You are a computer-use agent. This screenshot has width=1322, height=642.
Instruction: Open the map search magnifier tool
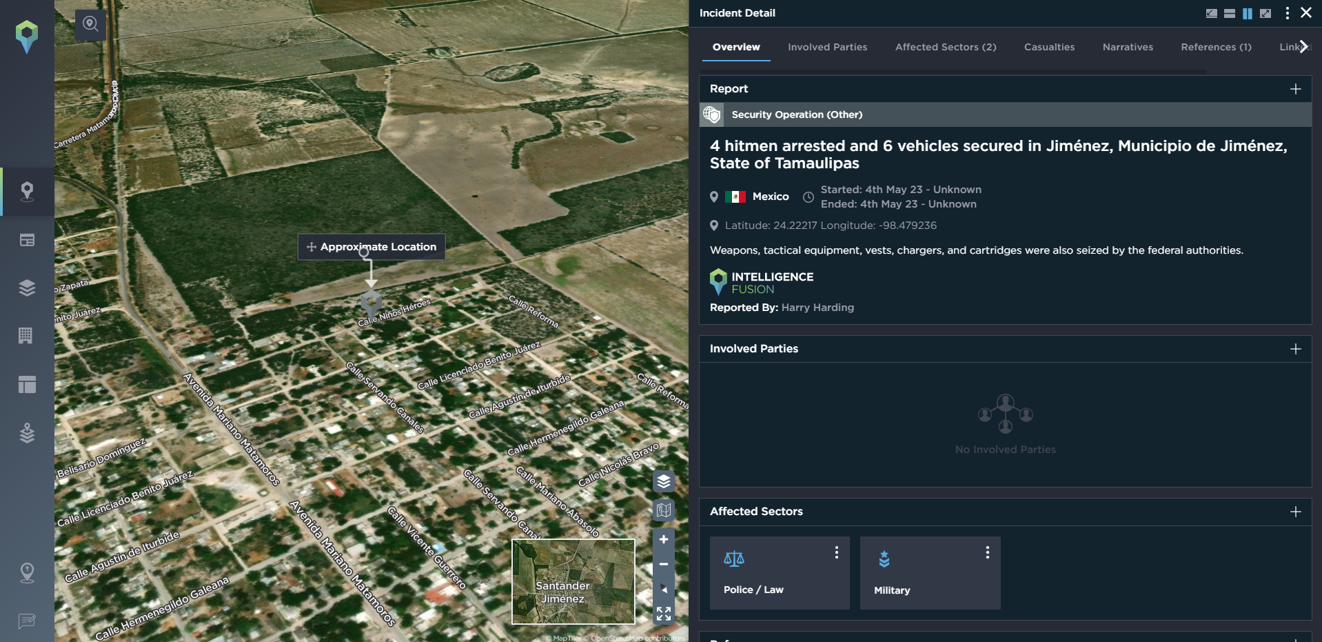pos(90,25)
